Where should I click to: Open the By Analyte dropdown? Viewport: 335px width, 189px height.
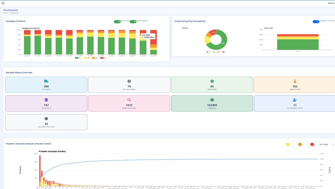click(x=327, y=145)
